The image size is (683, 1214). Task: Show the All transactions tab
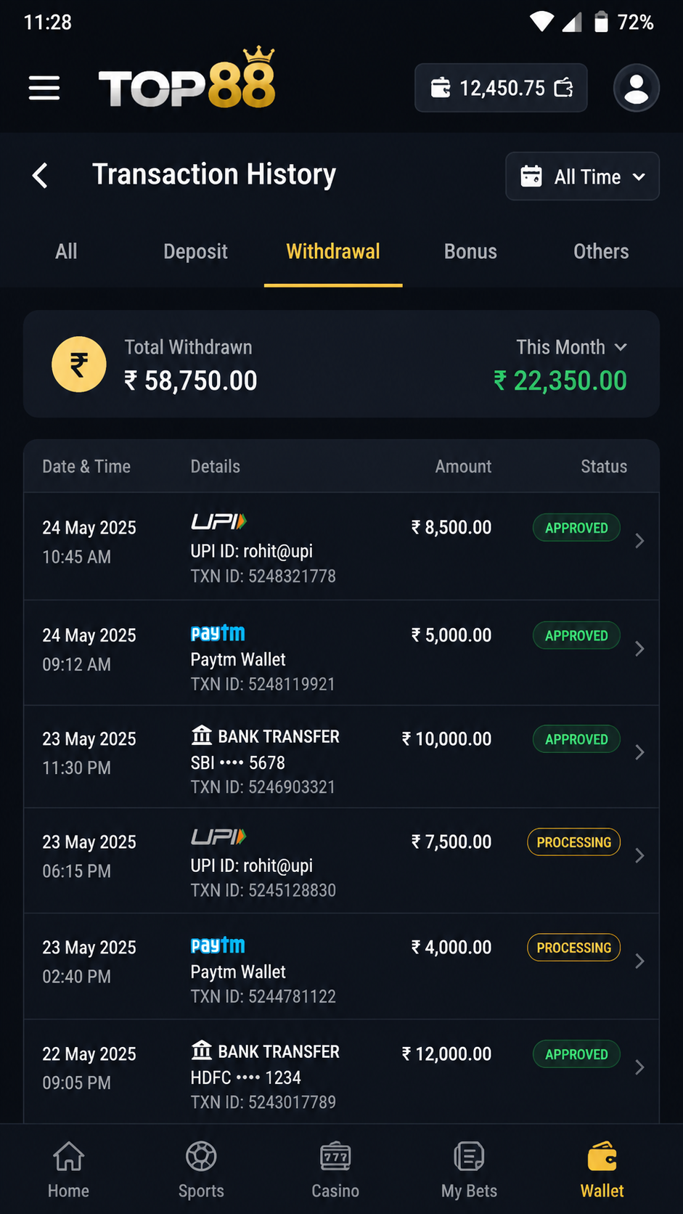pyautogui.click(x=66, y=251)
